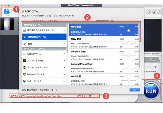Open the output folder icon tab
This screenshot has height=113, width=163.
[x=153, y=60]
